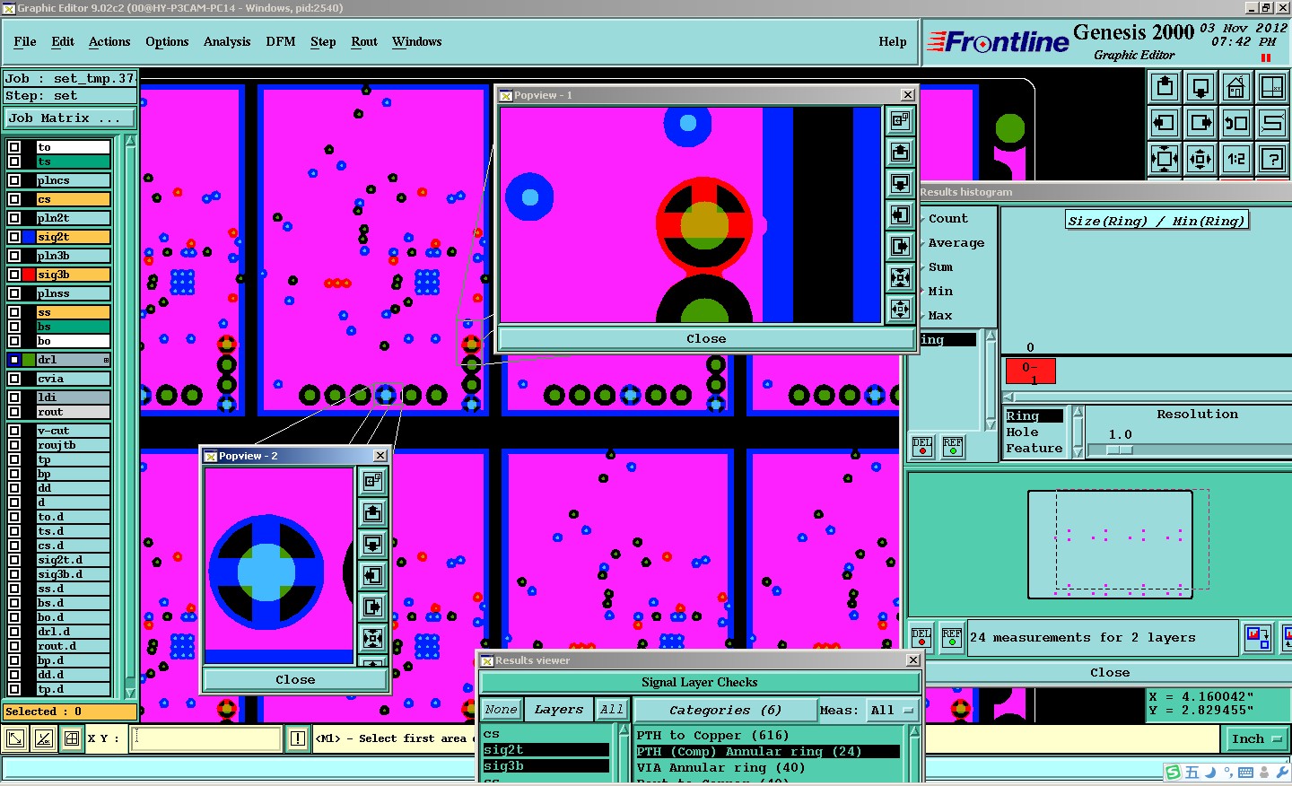
Task: Click the previous view undo-zoom icon
Action: click(x=1236, y=123)
